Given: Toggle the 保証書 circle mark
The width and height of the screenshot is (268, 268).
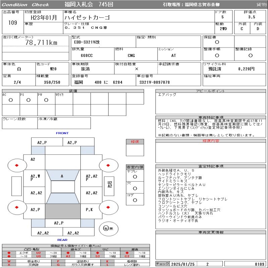Looking at the screenshot, I should (217, 42).
